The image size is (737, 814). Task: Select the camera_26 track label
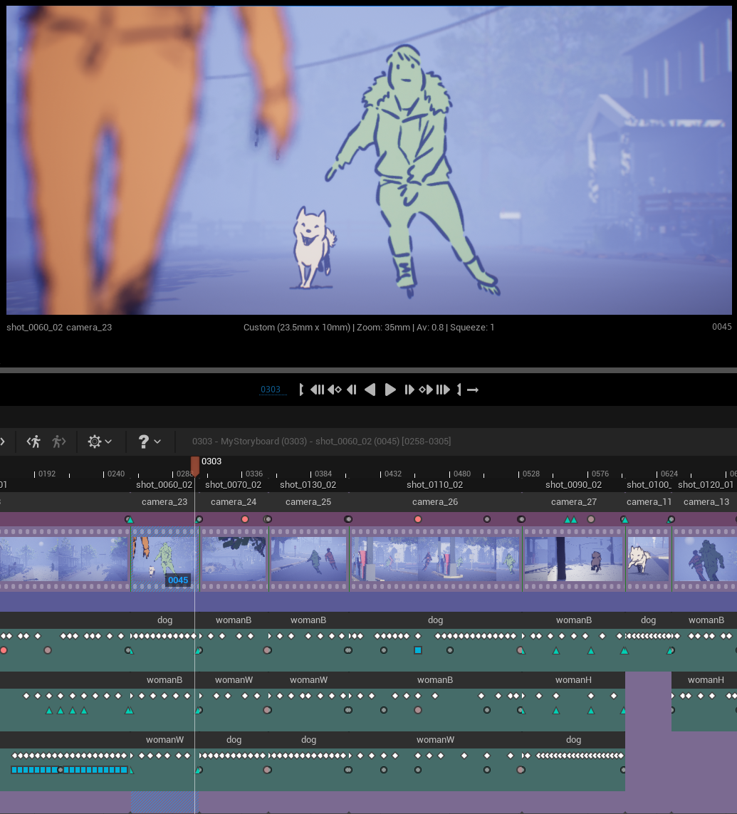click(x=435, y=502)
